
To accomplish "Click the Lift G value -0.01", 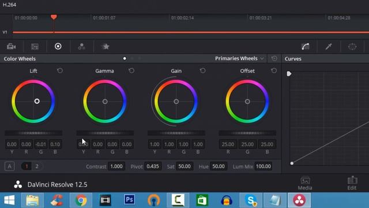I will click(x=40, y=144).
